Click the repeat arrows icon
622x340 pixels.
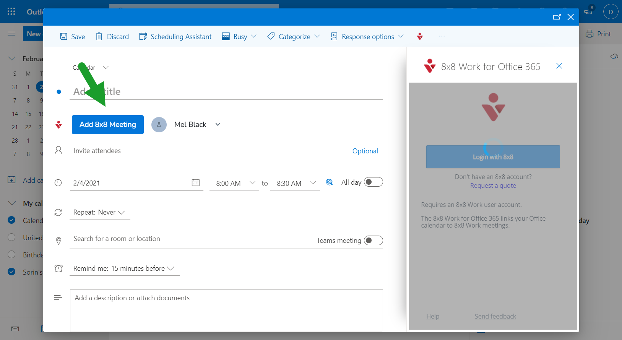pos(58,212)
